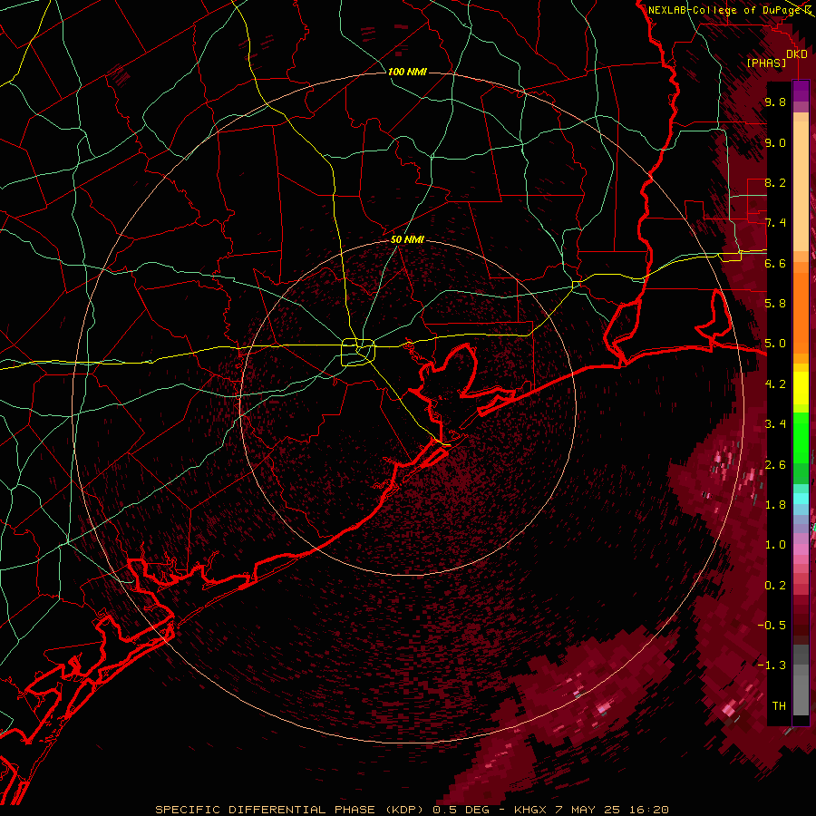Viewport: 816px width, 816px height.
Task: Click the 7.4 value on color scale
Action: [x=775, y=223]
